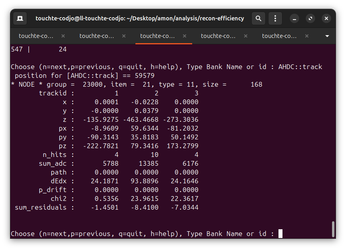Screen dimensions: 346x250
Task: Click the chi2 value 23.9615
Action: 145,199
